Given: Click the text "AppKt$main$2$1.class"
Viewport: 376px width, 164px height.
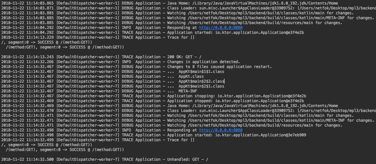Looking at the screenshot, I should (x=201, y=86).
